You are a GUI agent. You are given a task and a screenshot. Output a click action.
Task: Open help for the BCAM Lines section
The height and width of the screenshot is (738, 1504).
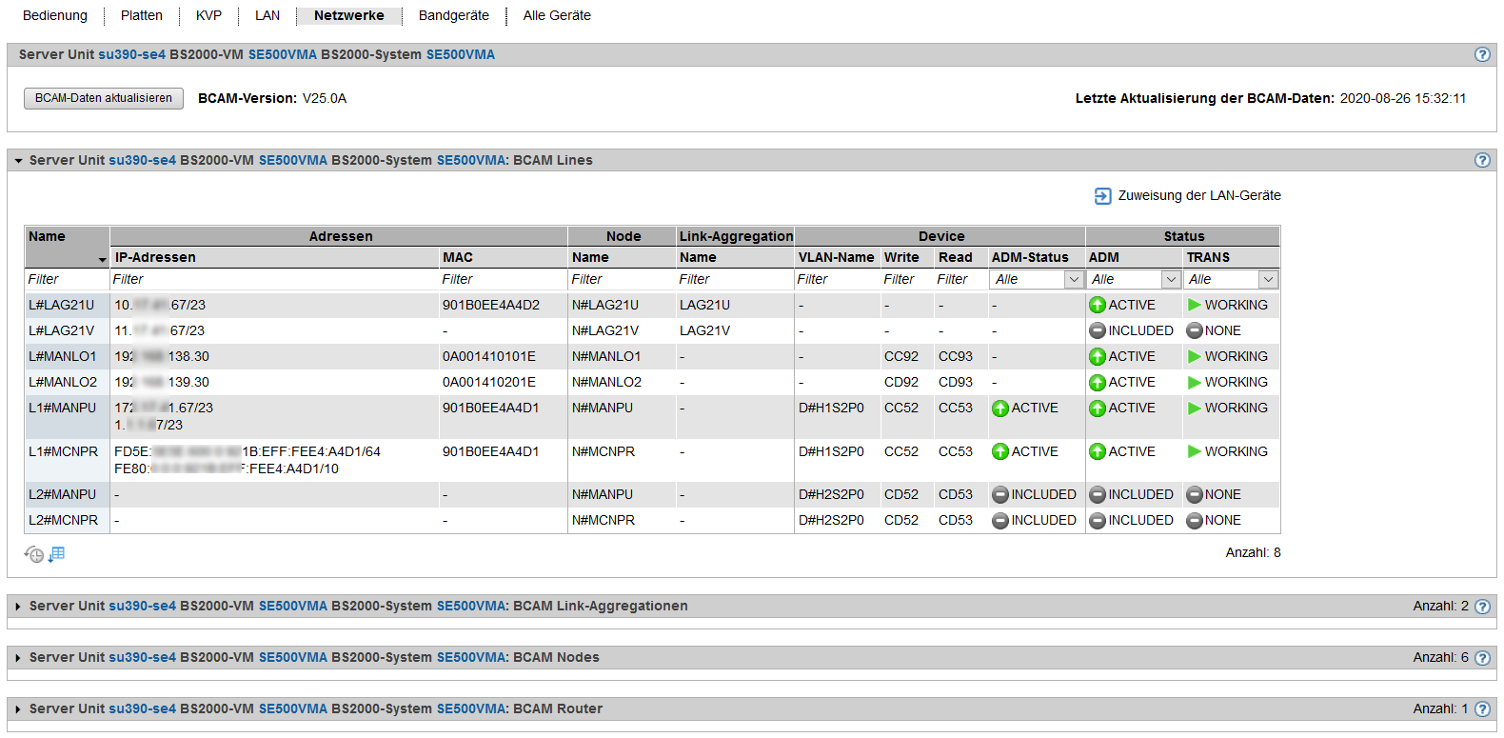(x=1482, y=160)
